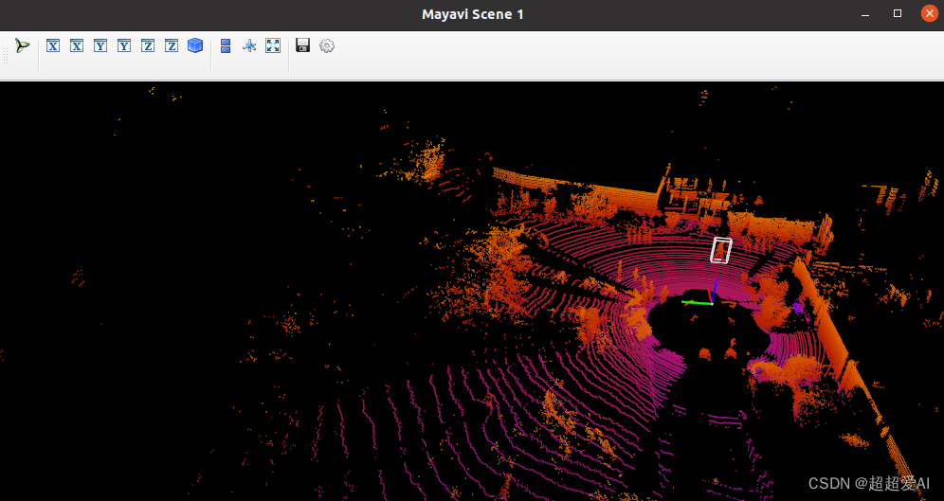Screen dimensions: 944x501
Task: Save the scene with floppy disk icon
Action: pos(303,45)
